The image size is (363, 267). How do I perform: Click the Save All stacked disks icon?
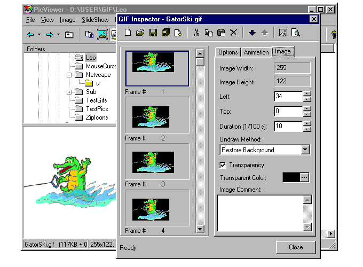166,33
